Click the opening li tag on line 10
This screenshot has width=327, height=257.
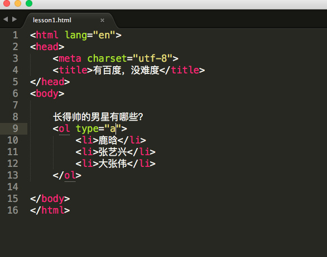point(87,140)
